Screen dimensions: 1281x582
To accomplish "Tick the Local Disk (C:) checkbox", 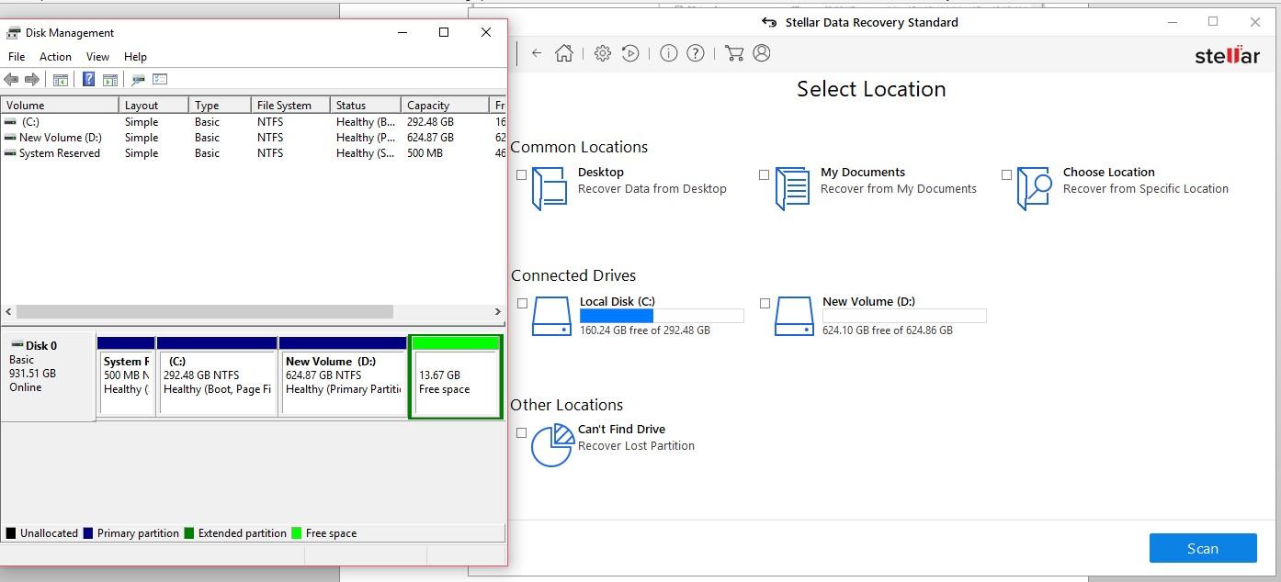I will click(x=522, y=303).
